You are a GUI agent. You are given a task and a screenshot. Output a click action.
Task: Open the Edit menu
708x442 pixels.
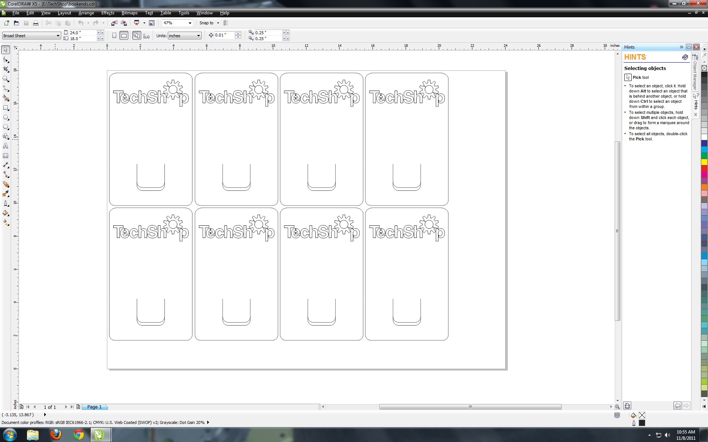pos(30,13)
